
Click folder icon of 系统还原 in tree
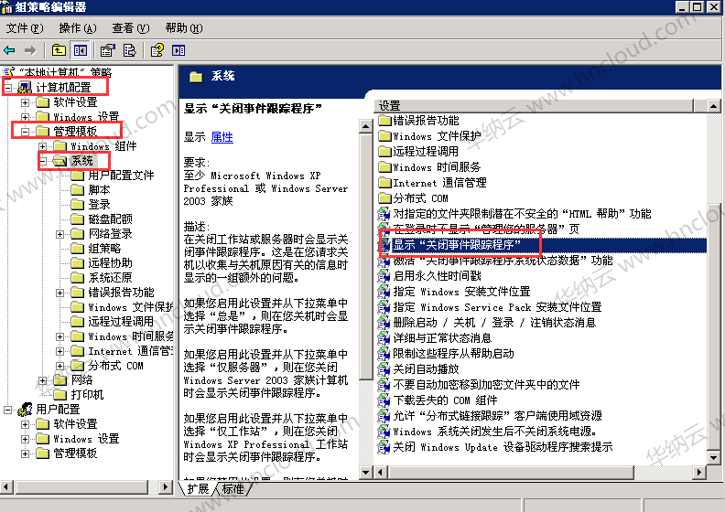(77, 277)
